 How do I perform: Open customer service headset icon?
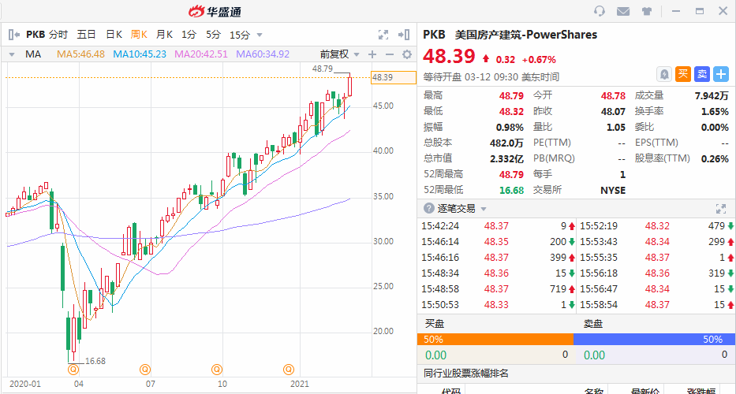point(600,11)
